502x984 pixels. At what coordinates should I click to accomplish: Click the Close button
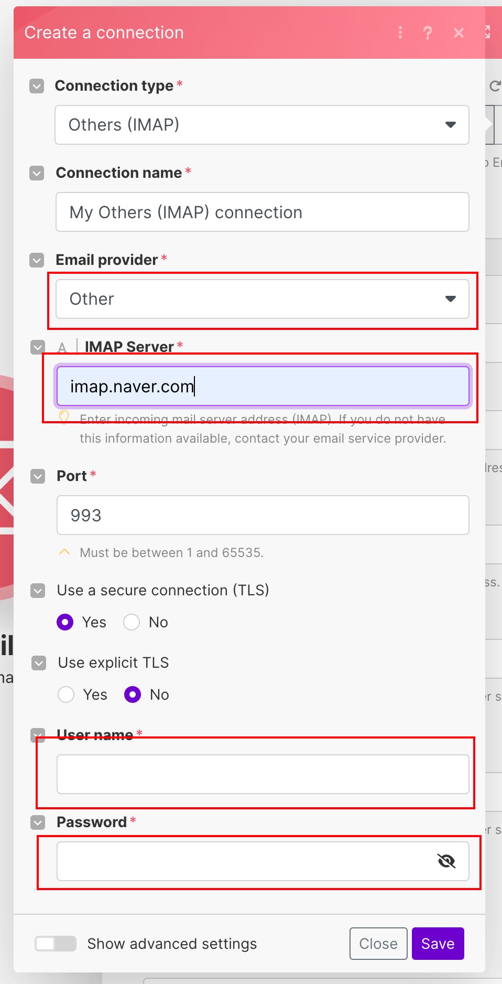[378, 944]
